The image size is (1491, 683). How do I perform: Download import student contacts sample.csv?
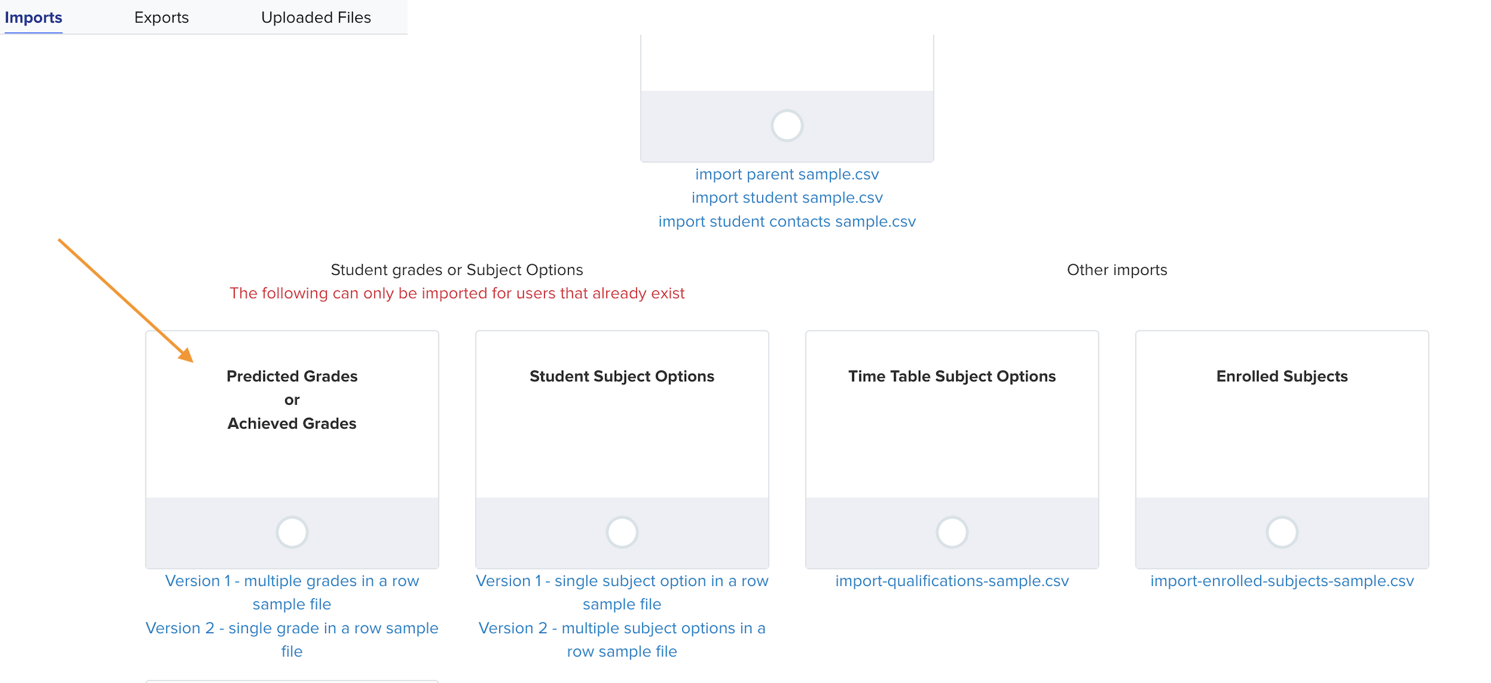tap(787, 222)
